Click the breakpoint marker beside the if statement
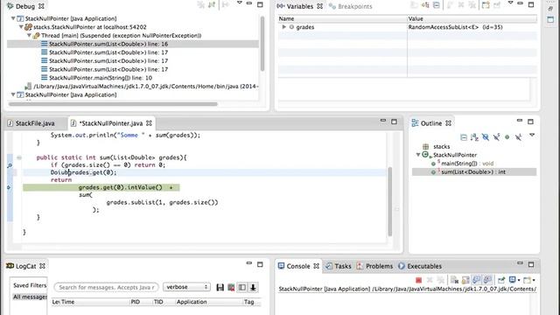Screen dimensions: 560x315 (x=10, y=165)
